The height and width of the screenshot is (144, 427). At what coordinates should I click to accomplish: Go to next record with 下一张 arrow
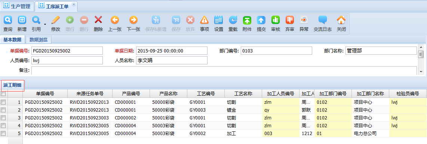coord(133,20)
